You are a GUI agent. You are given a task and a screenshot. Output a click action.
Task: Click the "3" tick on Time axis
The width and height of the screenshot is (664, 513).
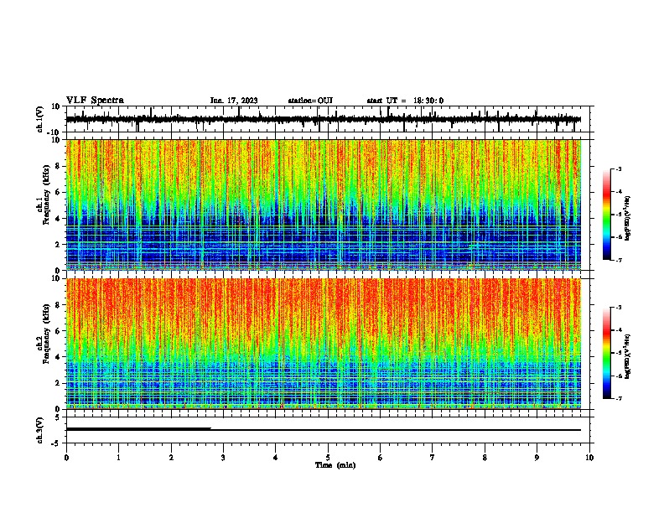(x=223, y=458)
